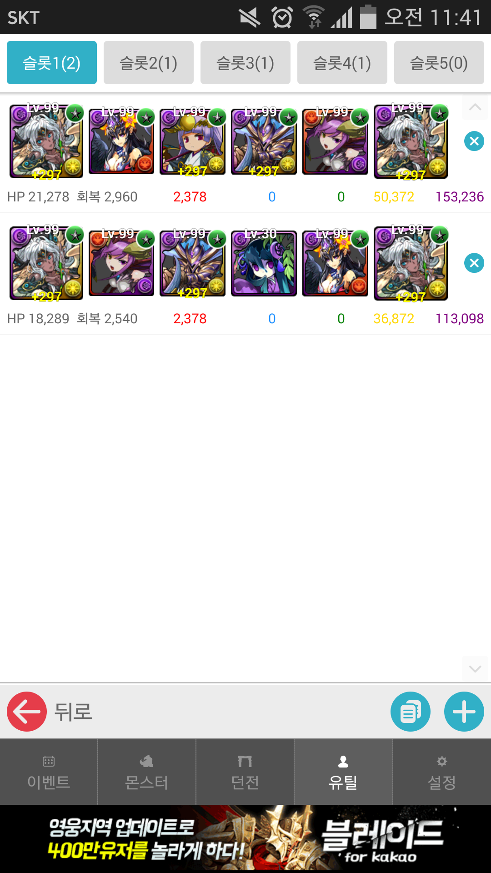Tap the scroll up chevron
The height and width of the screenshot is (873, 491).
click(x=475, y=107)
